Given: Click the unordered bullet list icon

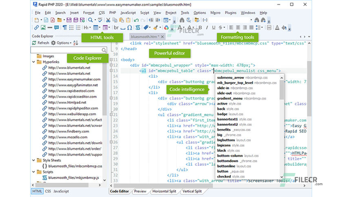Looking at the screenshot, I should [x=71, y=28].
